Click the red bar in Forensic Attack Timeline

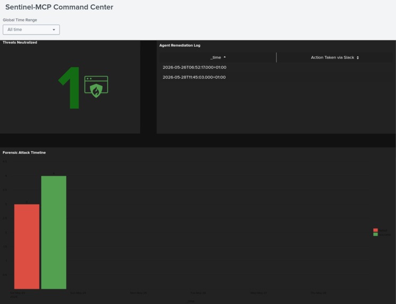pos(27,246)
